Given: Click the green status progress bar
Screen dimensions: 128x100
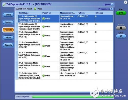Looking at the screenshot, I should [73, 97].
